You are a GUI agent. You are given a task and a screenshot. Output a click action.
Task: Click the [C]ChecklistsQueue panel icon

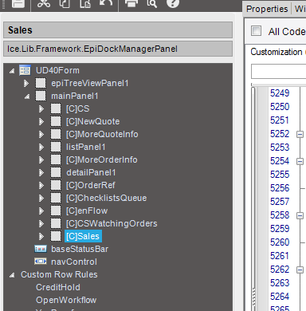(x=56, y=198)
